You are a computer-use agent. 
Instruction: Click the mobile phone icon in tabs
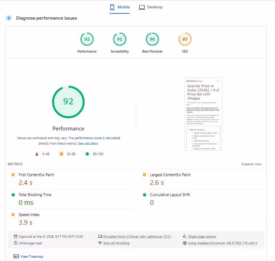[x=112, y=7]
